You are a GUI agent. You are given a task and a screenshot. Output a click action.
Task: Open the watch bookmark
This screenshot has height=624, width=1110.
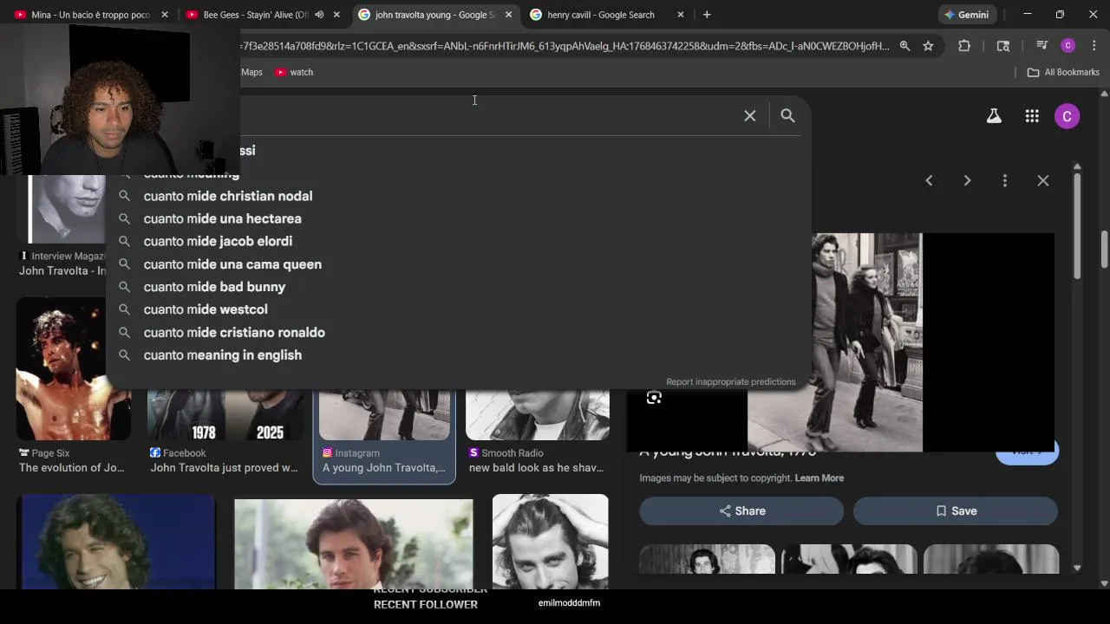click(x=294, y=72)
